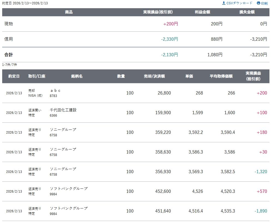This screenshot has height=224, width=273.
Task: Click ソフトバンクグループ row with +570 profit
Action: (x=69, y=189)
